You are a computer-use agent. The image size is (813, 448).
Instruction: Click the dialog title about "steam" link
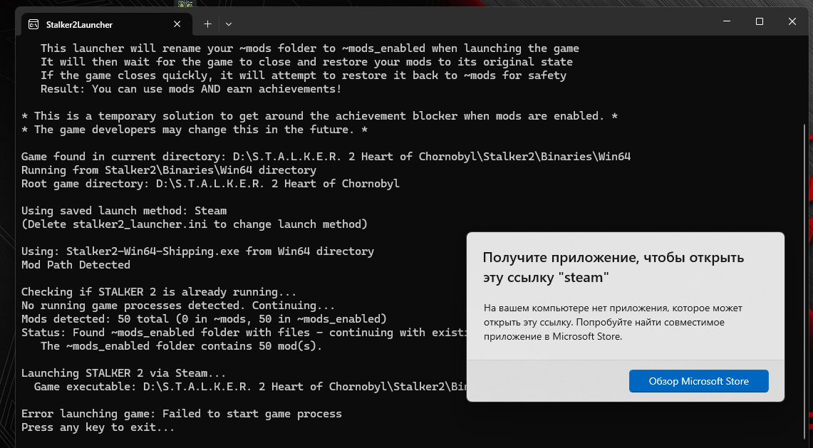[613, 267]
